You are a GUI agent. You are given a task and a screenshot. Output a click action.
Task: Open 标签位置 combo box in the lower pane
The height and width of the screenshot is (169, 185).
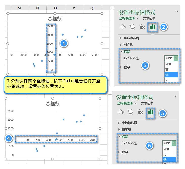pos(174,143)
